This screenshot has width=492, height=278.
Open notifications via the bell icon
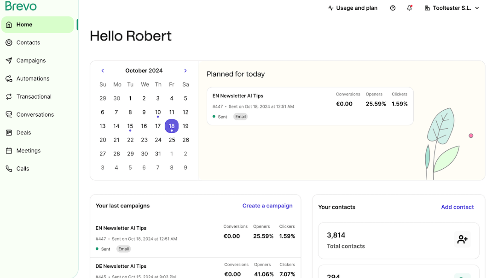pos(410,8)
